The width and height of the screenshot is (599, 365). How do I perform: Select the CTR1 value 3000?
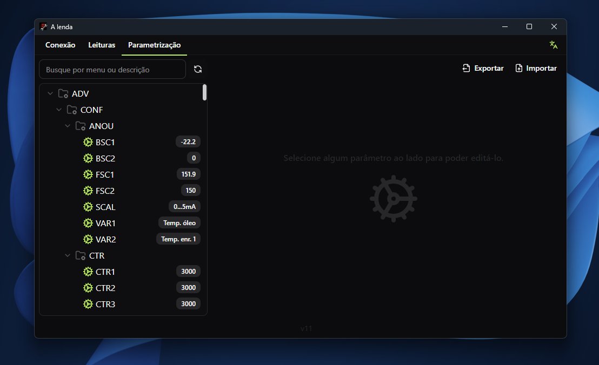pyautogui.click(x=188, y=272)
